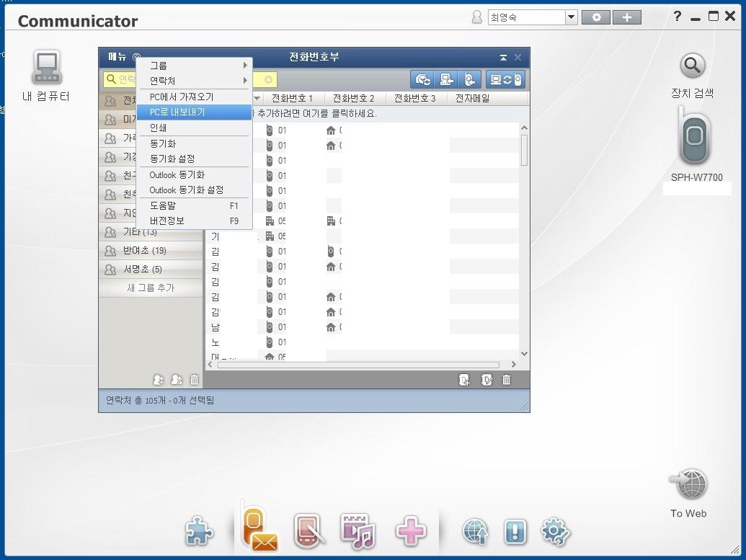The width and height of the screenshot is (746, 560).
Task: Open the globe with arrow internet icon
Action: coord(475,531)
